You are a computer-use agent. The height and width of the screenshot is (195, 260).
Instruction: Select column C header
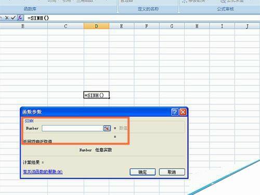point(66,27)
